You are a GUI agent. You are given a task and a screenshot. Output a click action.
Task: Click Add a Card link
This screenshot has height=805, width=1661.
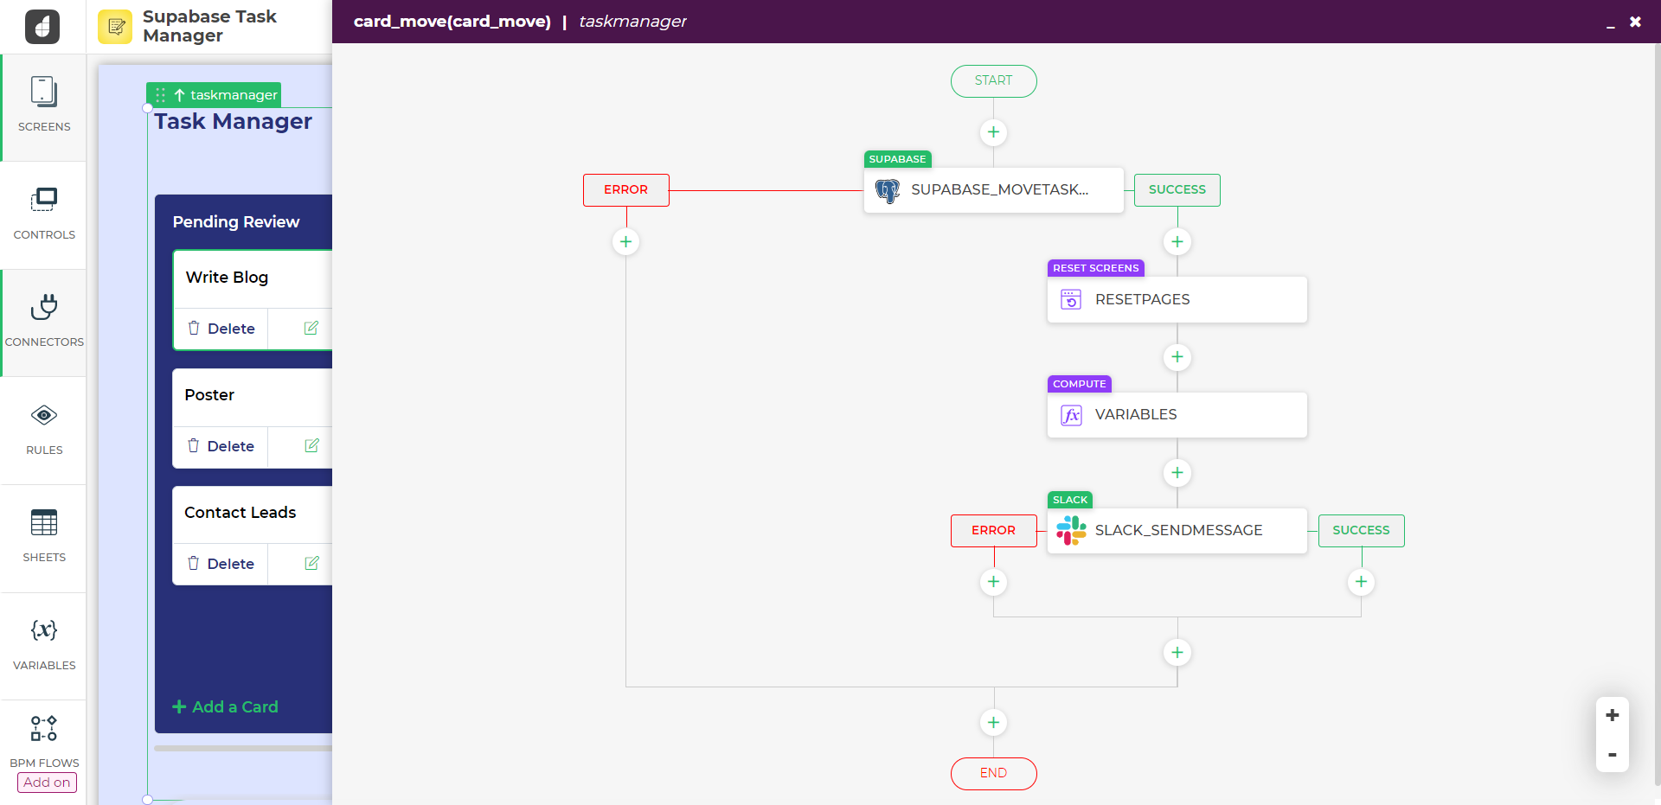(226, 707)
